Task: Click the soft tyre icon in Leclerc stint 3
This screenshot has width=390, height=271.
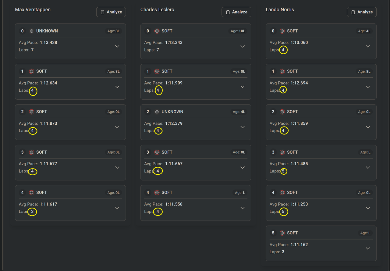Action: (157, 152)
